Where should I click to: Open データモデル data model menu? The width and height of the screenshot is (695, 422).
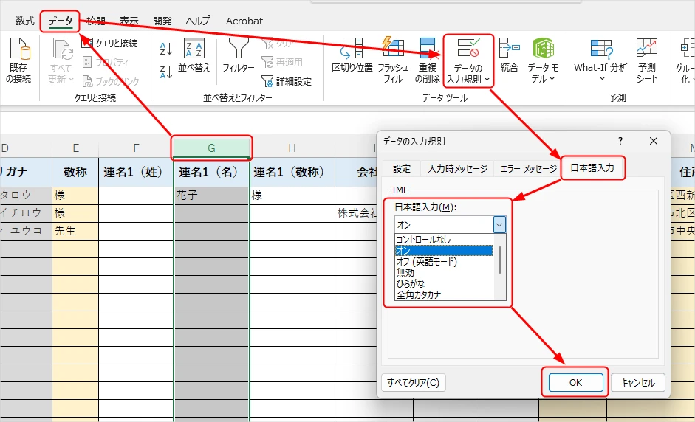[x=543, y=60]
